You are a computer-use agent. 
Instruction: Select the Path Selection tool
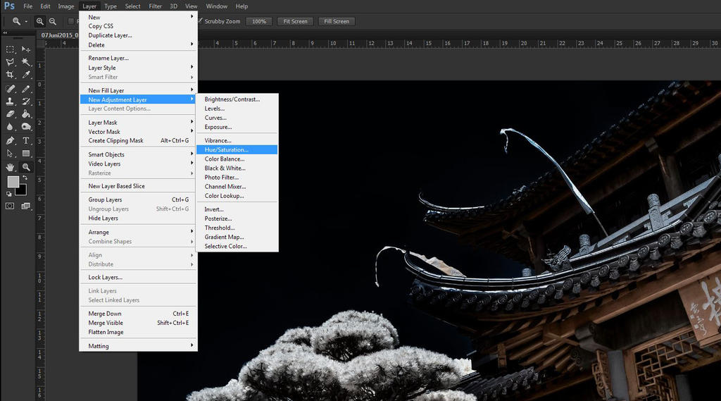[10, 154]
